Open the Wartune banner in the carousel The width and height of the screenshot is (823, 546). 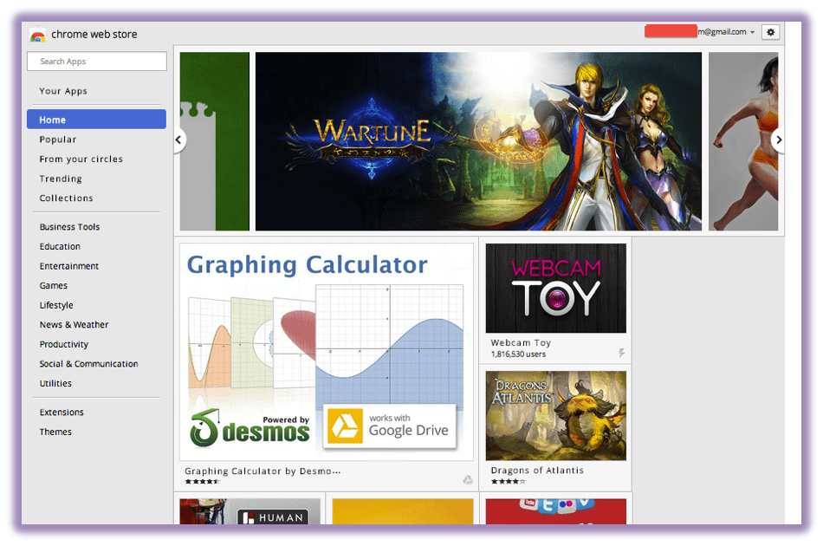click(477, 140)
